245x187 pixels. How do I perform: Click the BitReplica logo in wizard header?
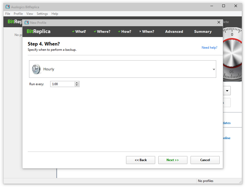(x=39, y=31)
